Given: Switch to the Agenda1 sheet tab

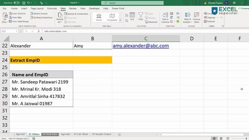Looking at the screenshot, I should click(x=21, y=134).
